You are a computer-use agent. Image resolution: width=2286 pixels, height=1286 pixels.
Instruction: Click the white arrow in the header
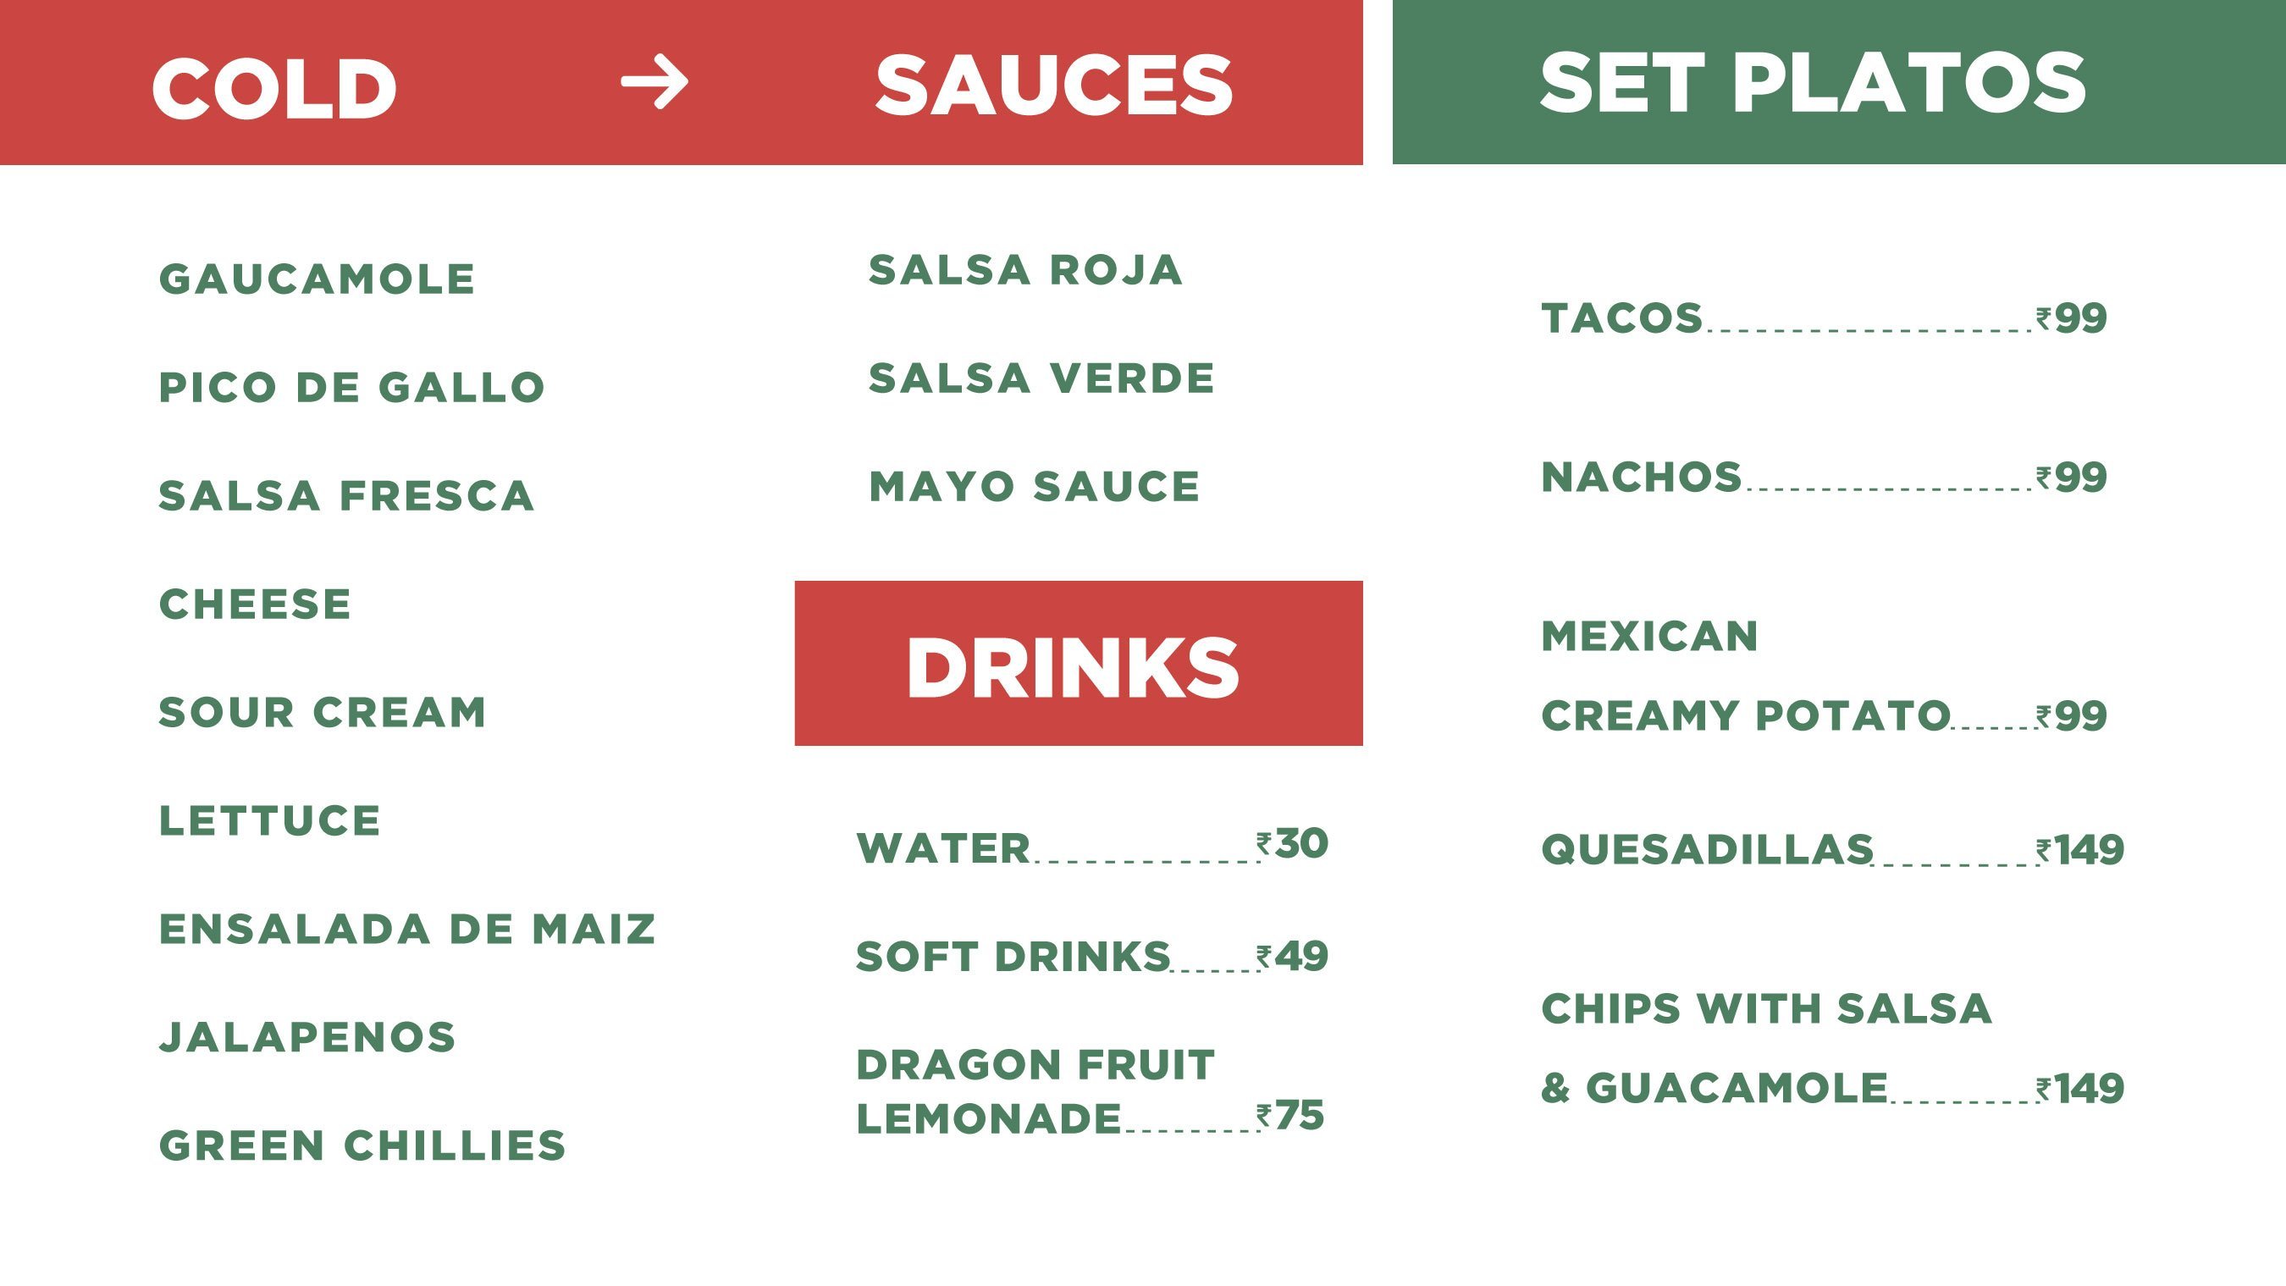[x=654, y=81]
